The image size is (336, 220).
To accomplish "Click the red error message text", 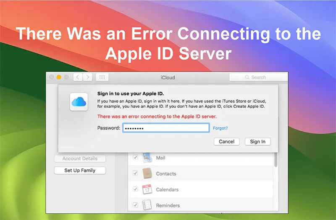I will [x=157, y=117].
